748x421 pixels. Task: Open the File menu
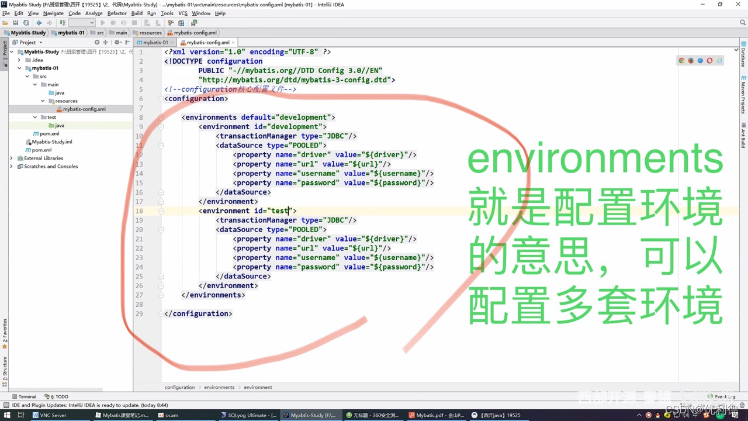pyautogui.click(x=6, y=13)
